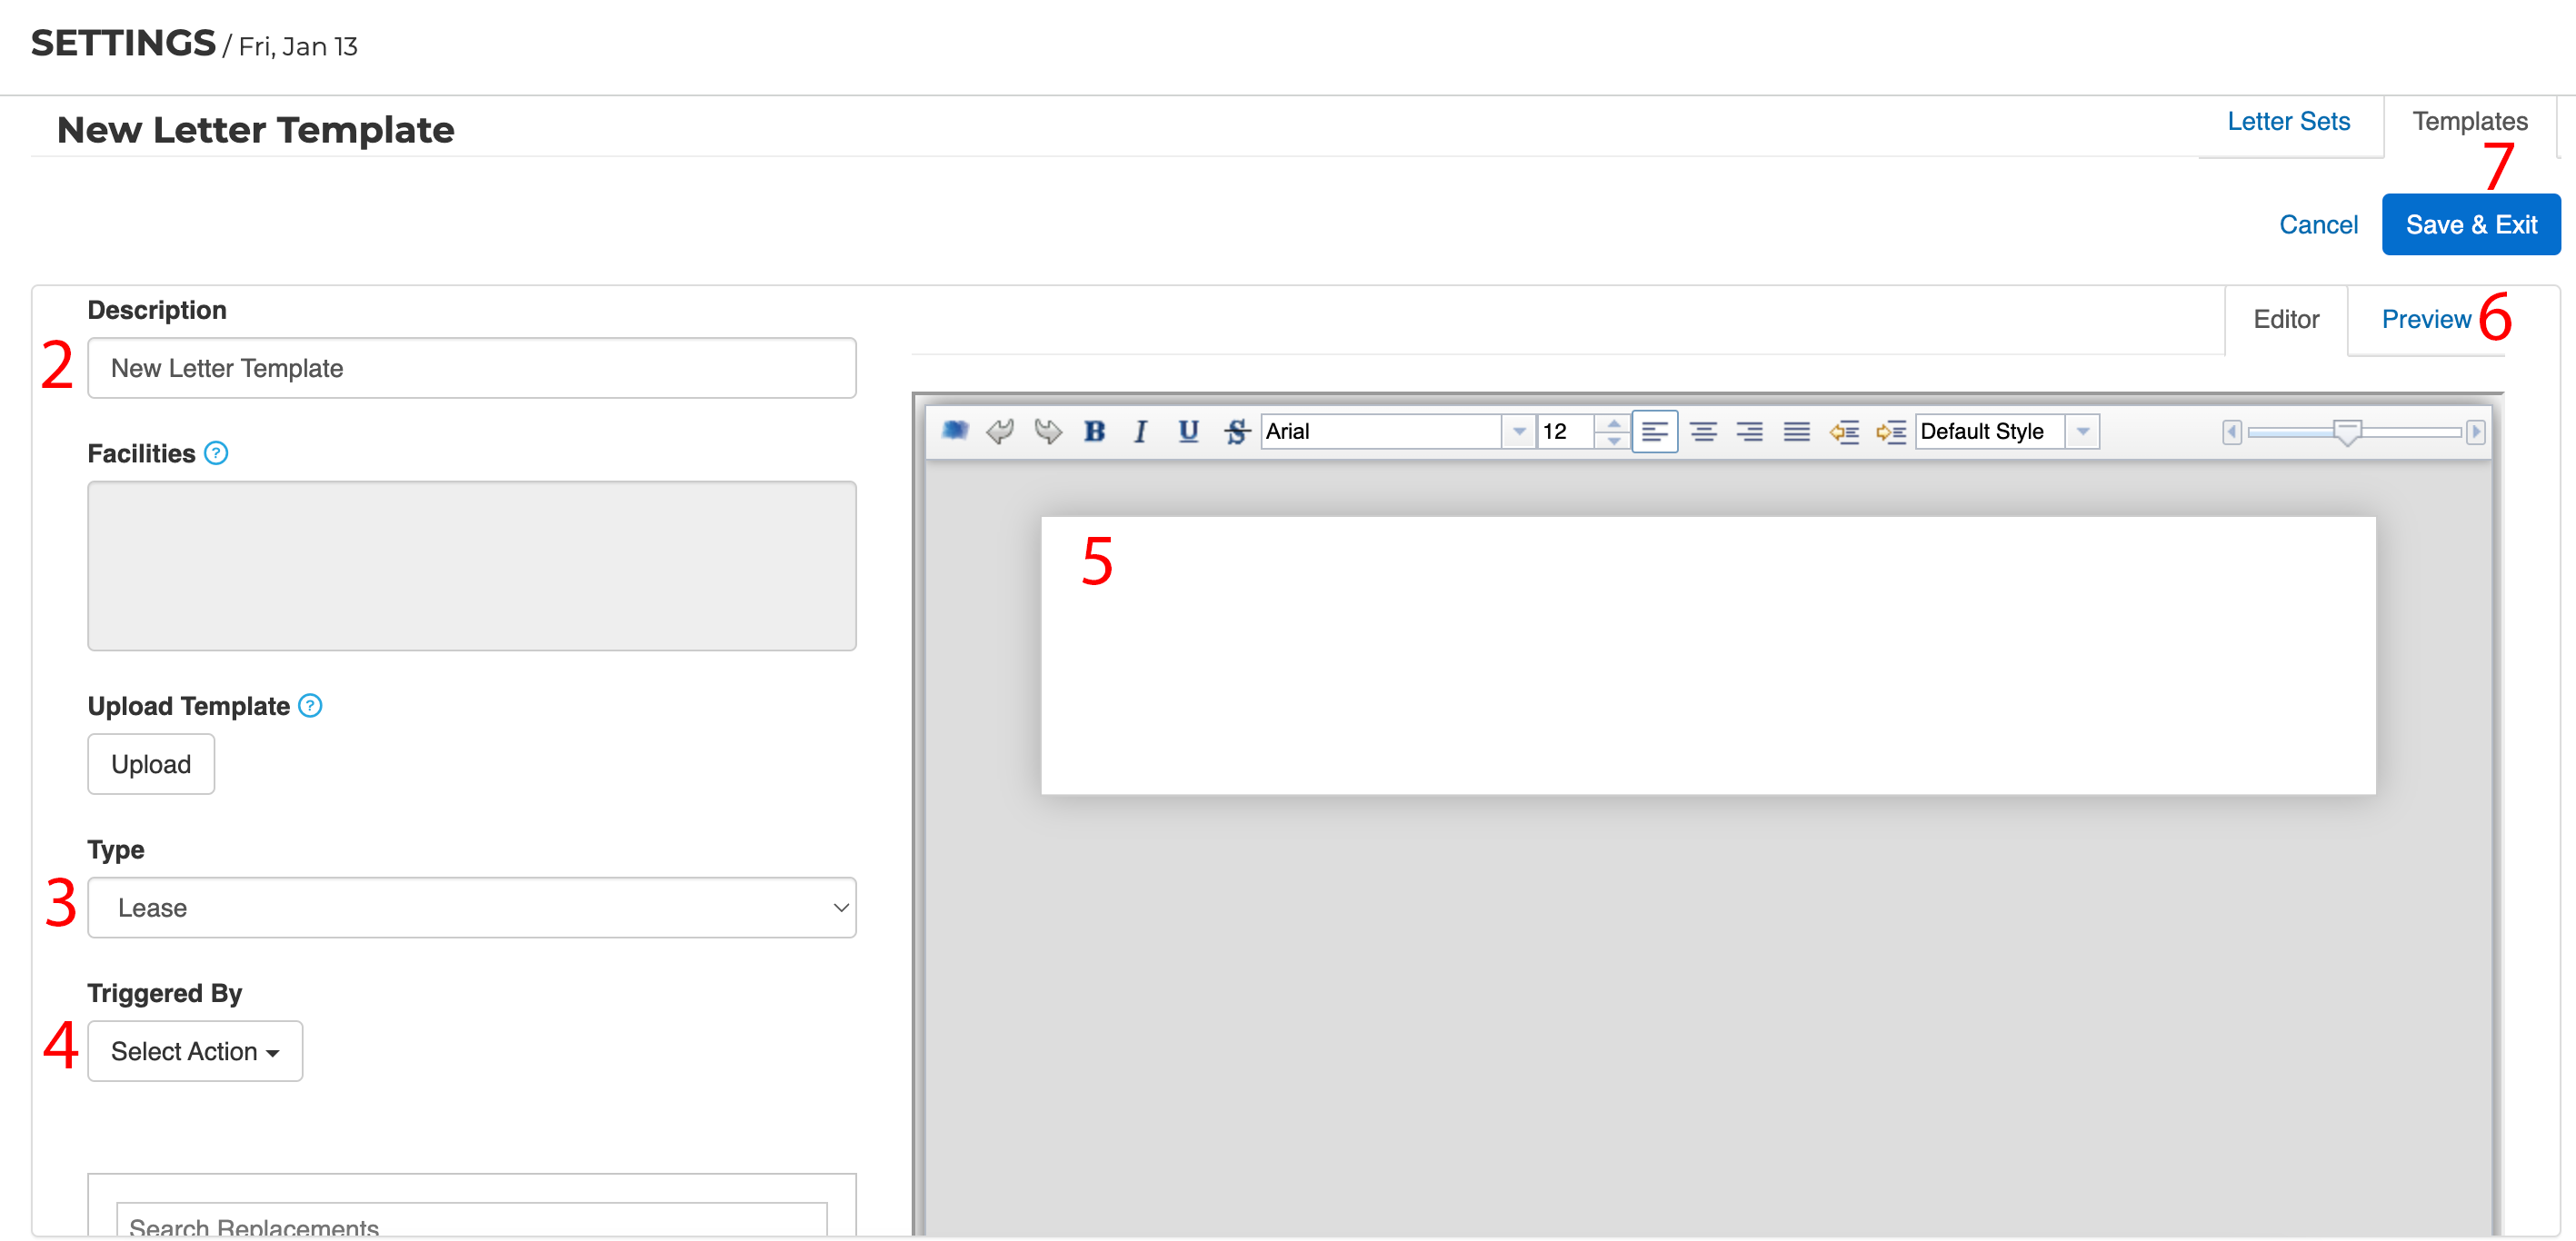This screenshot has height=1241, width=2576.
Task: Open the Type dropdown showing Lease
Action: [x=472, y=908]
